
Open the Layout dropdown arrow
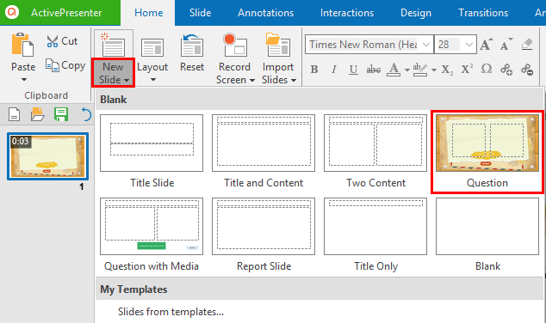[x=153, y=80]
